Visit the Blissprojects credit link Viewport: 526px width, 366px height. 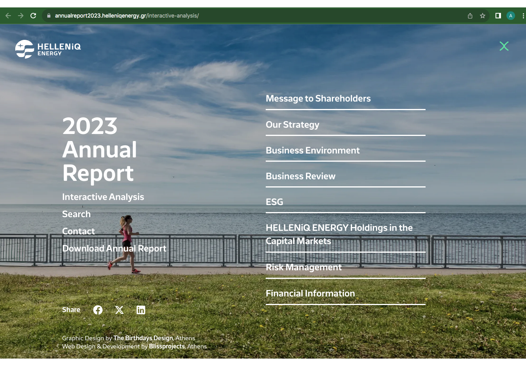click(167, 346)
